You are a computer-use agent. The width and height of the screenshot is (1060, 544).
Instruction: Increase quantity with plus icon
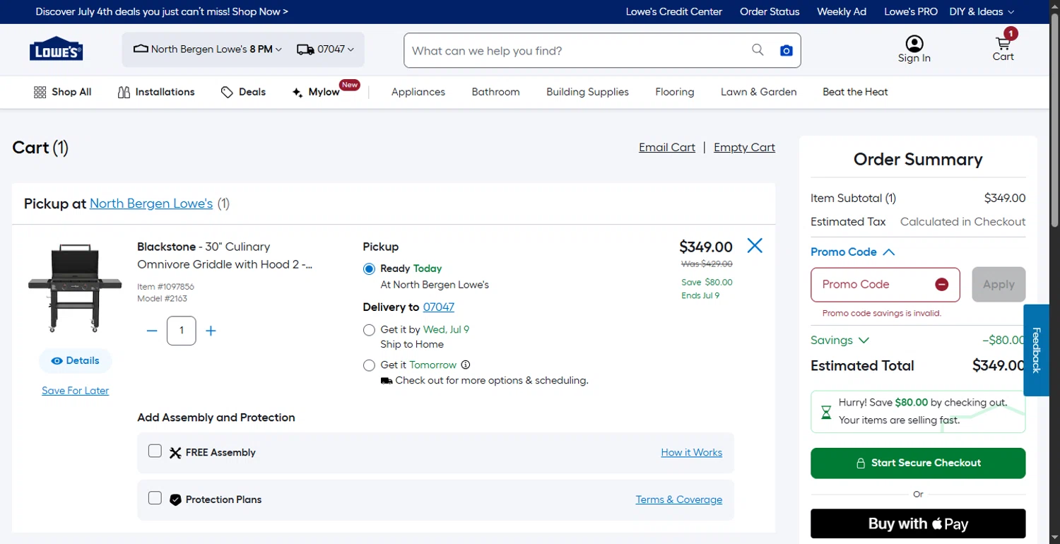pyautogui.click(x=211, y=331)
